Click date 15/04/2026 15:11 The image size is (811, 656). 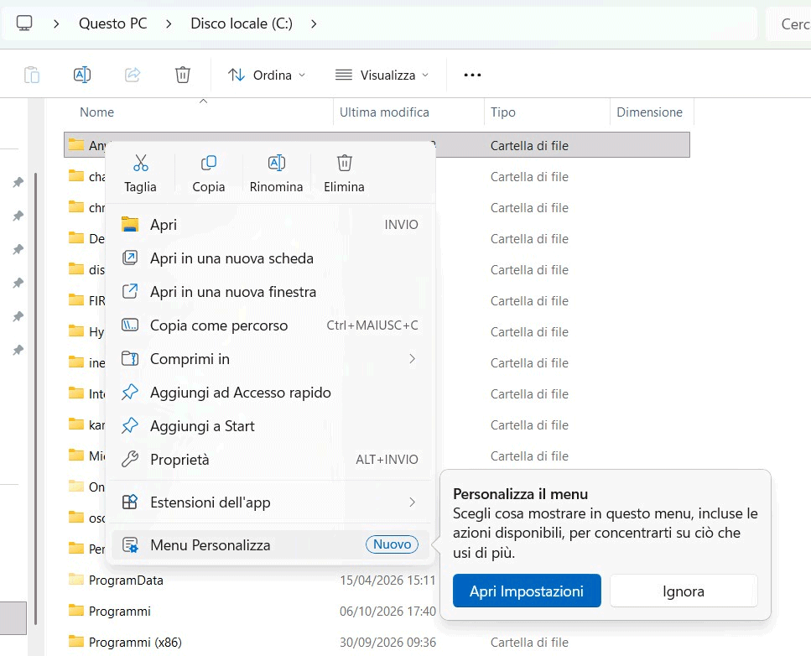pos(387,580)
